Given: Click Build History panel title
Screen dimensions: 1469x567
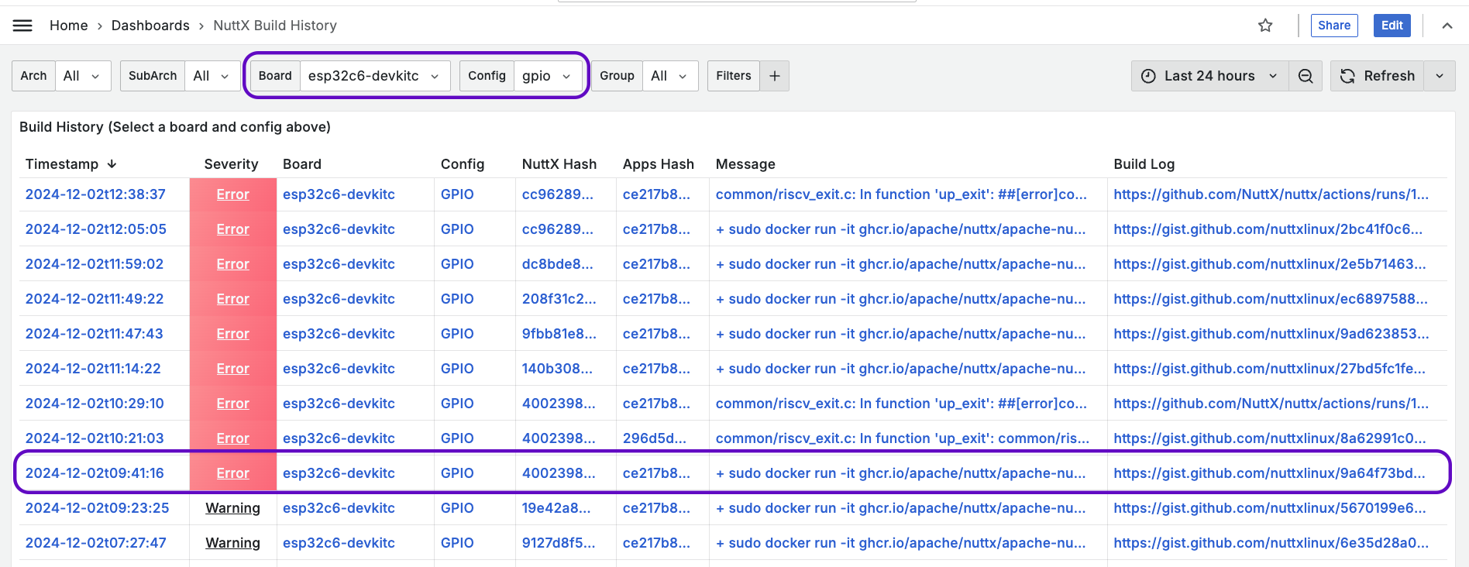Looking at the screenshot, I should 175,127.
